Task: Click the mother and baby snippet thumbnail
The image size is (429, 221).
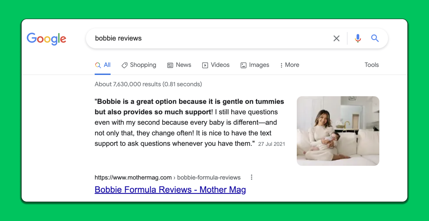Action: point(338,131)
